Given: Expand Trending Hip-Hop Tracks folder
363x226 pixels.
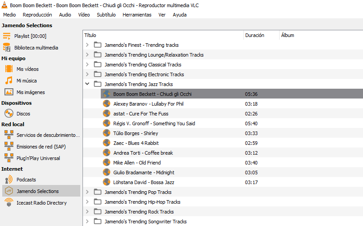Looking at the screenshot, I should 87,202.
